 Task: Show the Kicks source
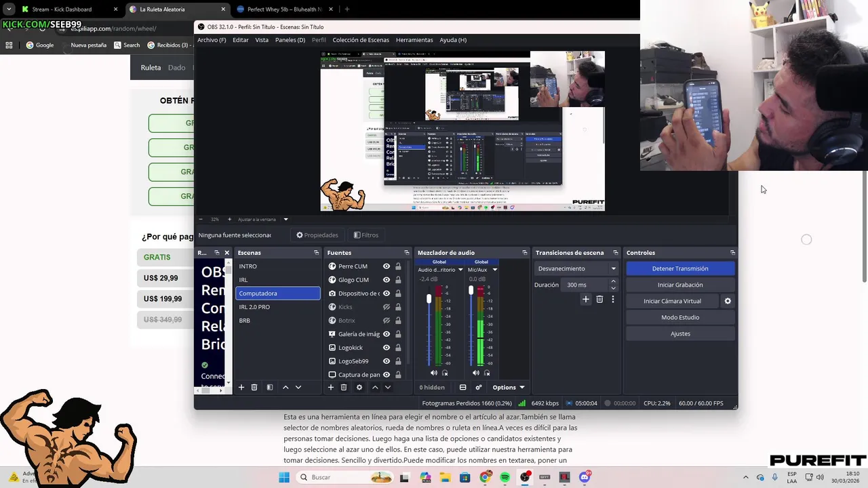[x=387, y=307]
